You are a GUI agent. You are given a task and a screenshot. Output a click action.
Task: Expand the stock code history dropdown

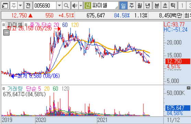coord(59,5)
